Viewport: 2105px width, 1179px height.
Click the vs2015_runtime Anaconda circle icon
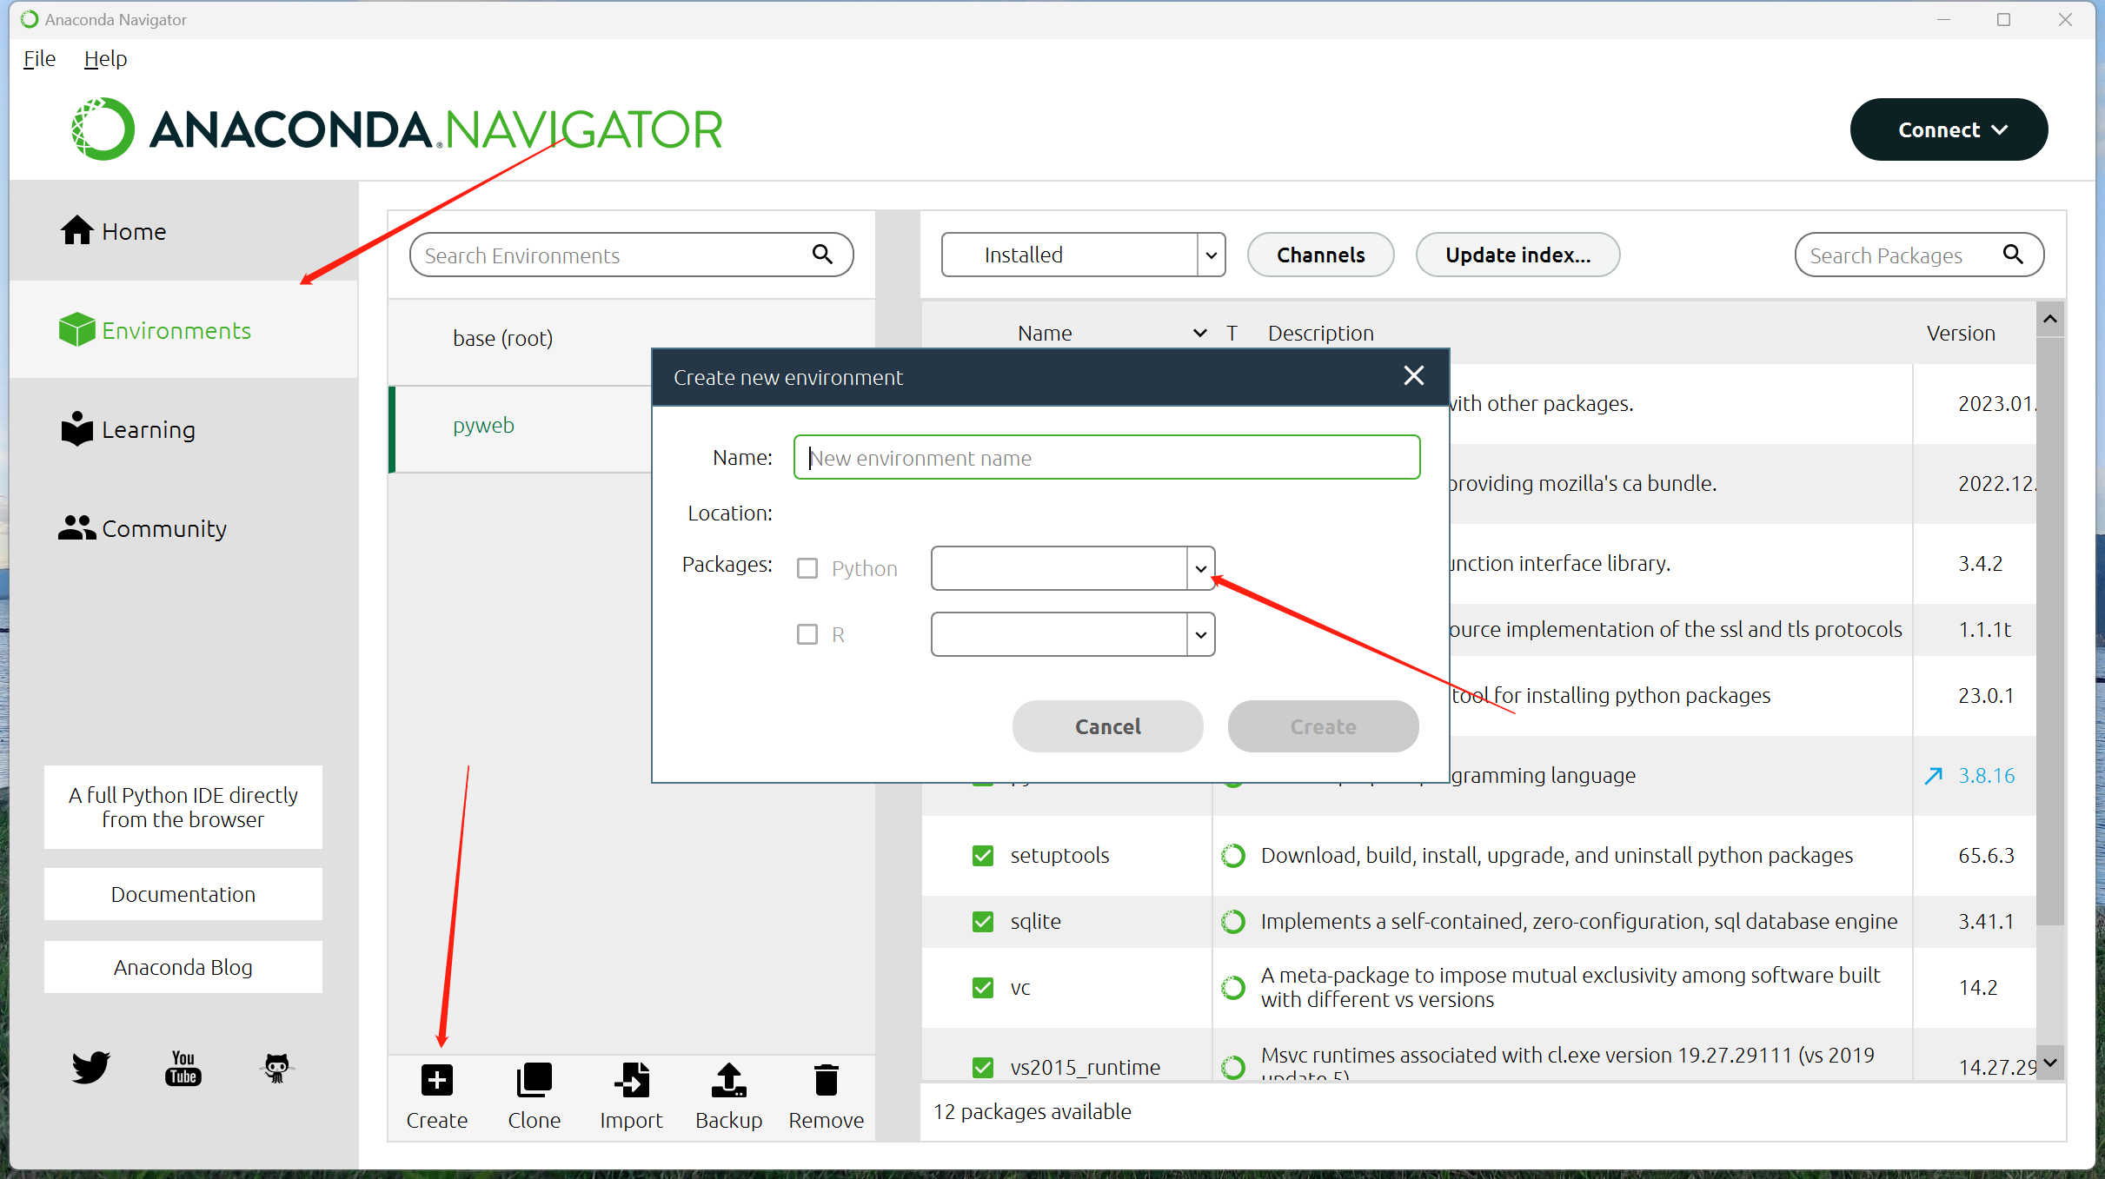1232,1067
